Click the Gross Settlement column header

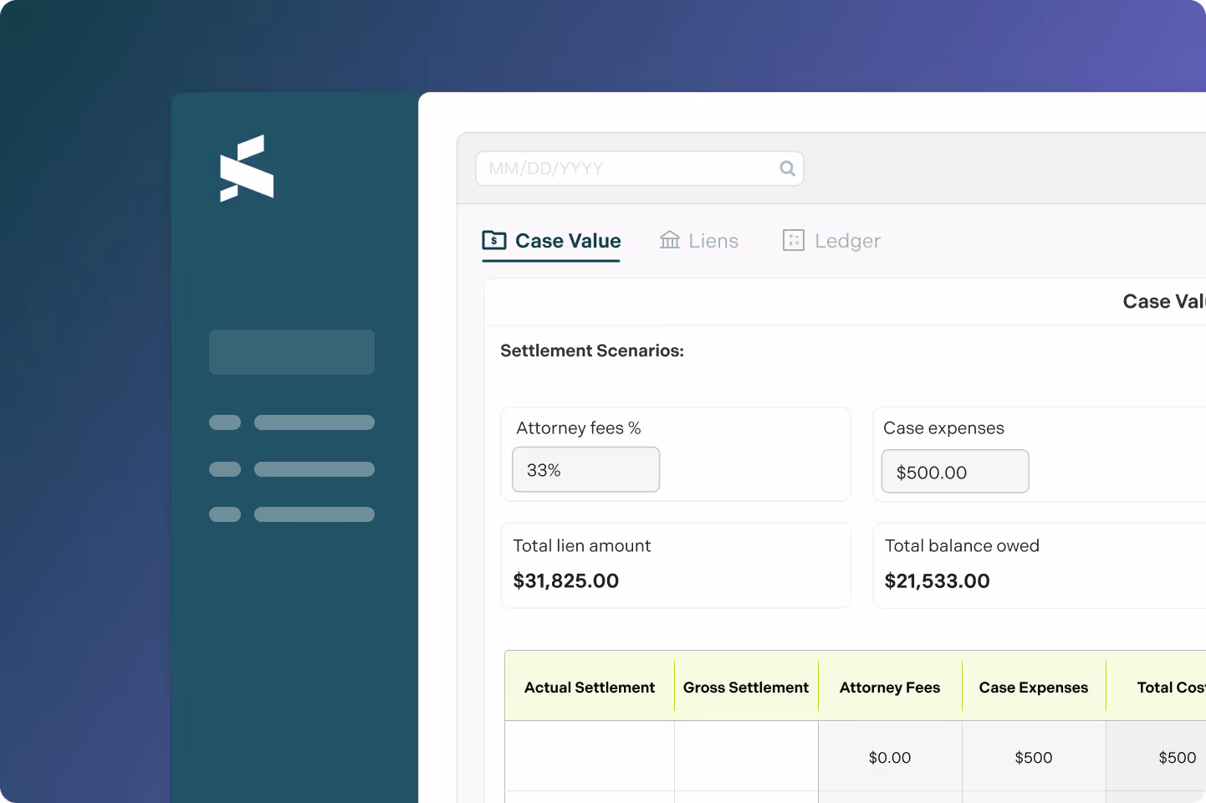(x=746, y=687)
